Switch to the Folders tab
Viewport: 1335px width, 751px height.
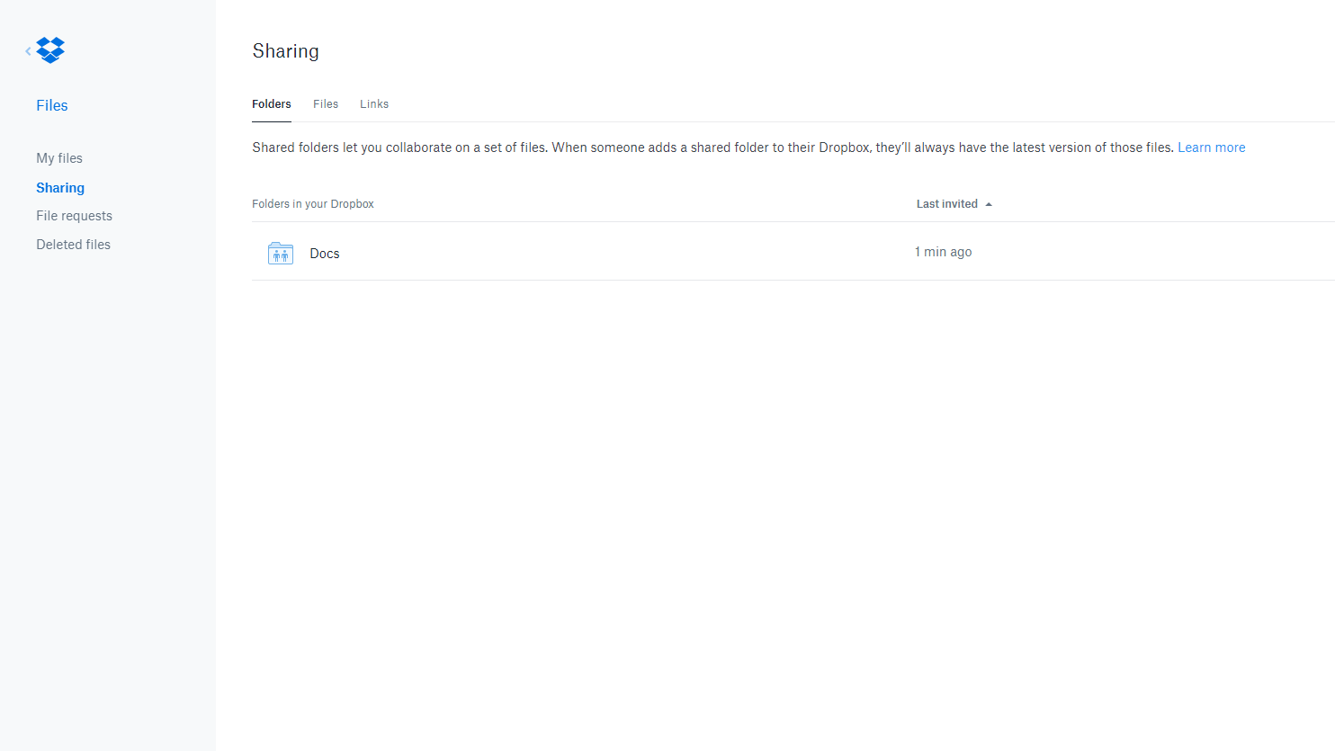[271, 104]
